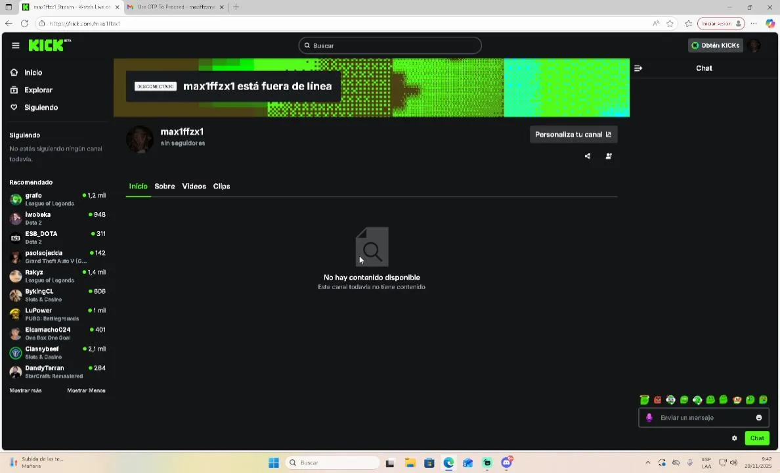Viewport: 780px width, 473px height.
Task: Click Mostrar Menos under recommended
Action: pyautogui.click(x=86, y=391)
